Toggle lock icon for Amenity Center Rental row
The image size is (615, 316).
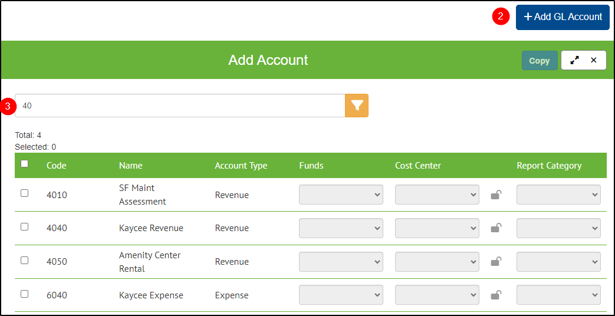496,262
